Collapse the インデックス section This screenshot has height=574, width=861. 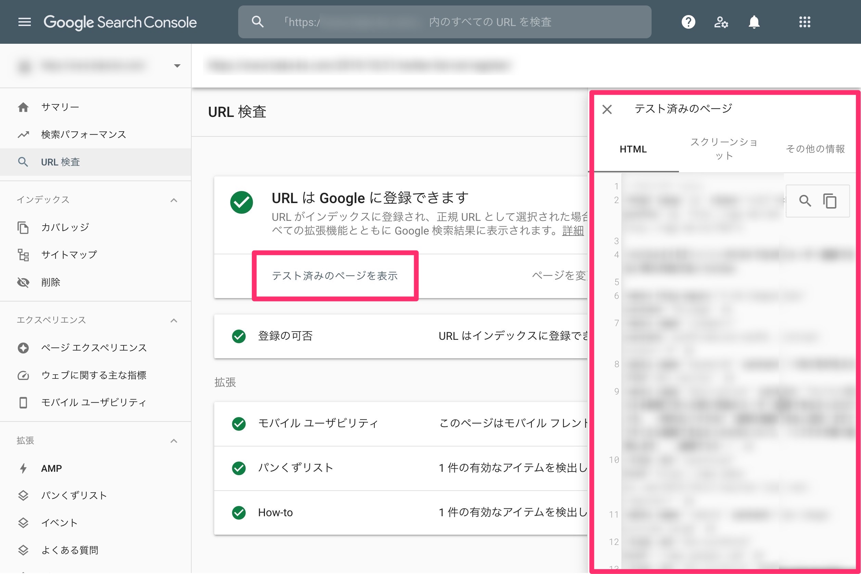174,200
